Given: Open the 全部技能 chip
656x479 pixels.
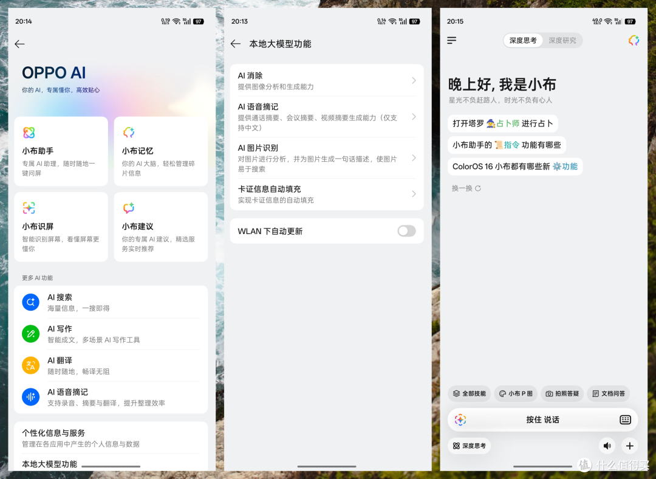Looking at the screenshot, I should 470,393.
